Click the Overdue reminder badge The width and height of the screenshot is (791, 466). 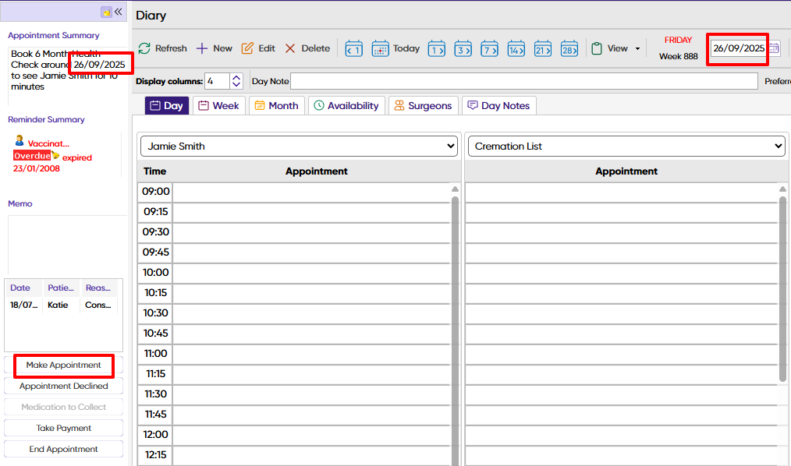(32, 156)
